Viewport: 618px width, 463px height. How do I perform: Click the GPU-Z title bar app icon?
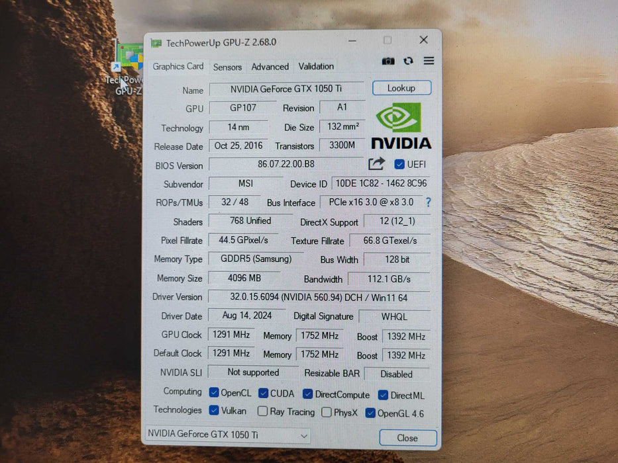point(156,42)
